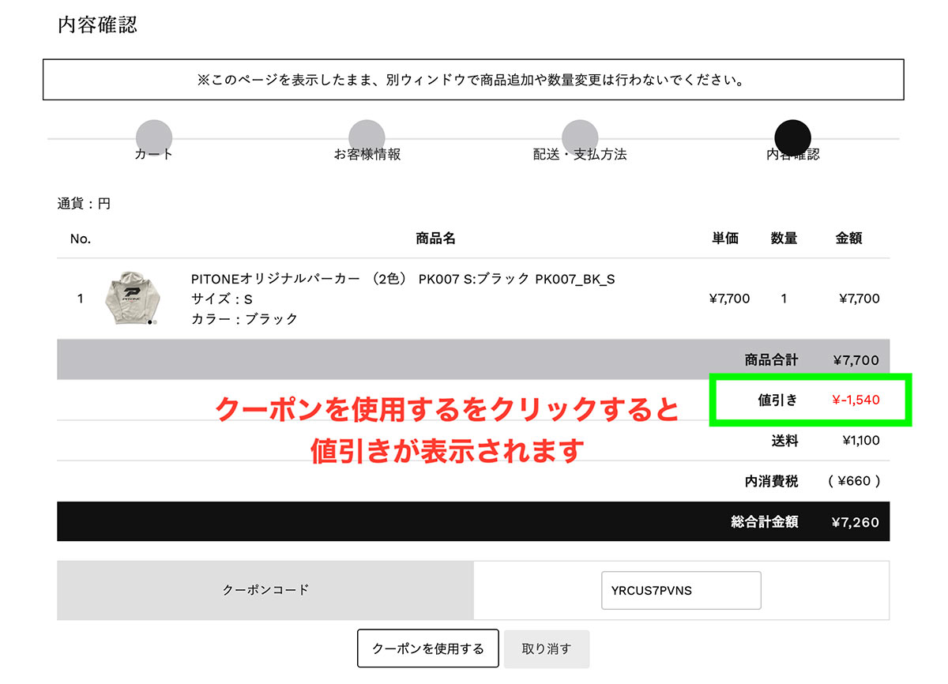Screen dimensions: 948x684
Task: Select the お客様情報 step circle
Action: (x=367, y=138)
